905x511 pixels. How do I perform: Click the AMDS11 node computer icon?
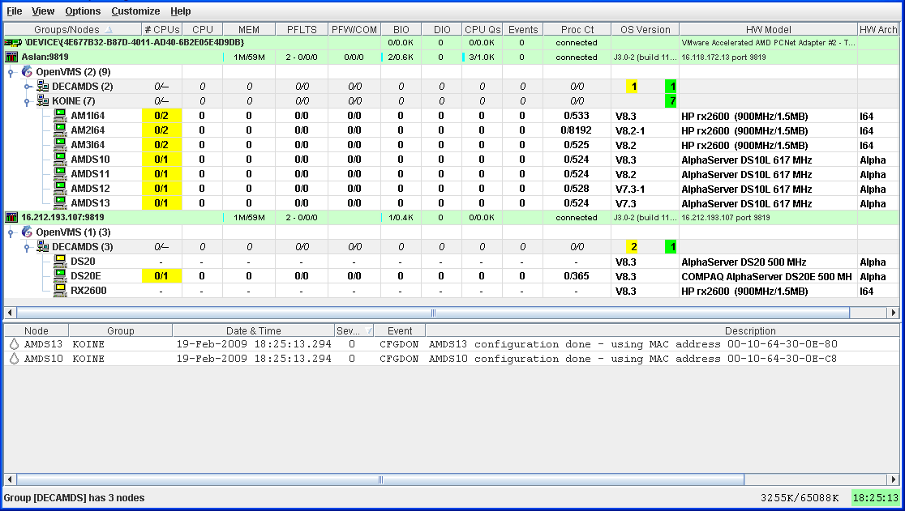coord(60,173)
